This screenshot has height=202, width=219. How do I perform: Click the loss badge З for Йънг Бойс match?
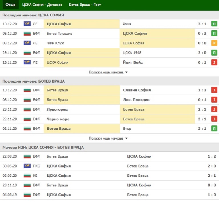coord(214,62)
